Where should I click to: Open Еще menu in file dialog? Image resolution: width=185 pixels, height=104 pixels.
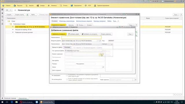tap(130, 34)
